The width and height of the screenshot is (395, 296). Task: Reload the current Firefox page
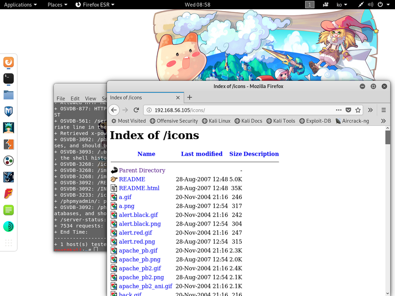coord(136,110)
